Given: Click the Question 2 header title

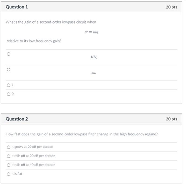Looking at the screenshot, I should pyautogui.click(x=17, y=119).
